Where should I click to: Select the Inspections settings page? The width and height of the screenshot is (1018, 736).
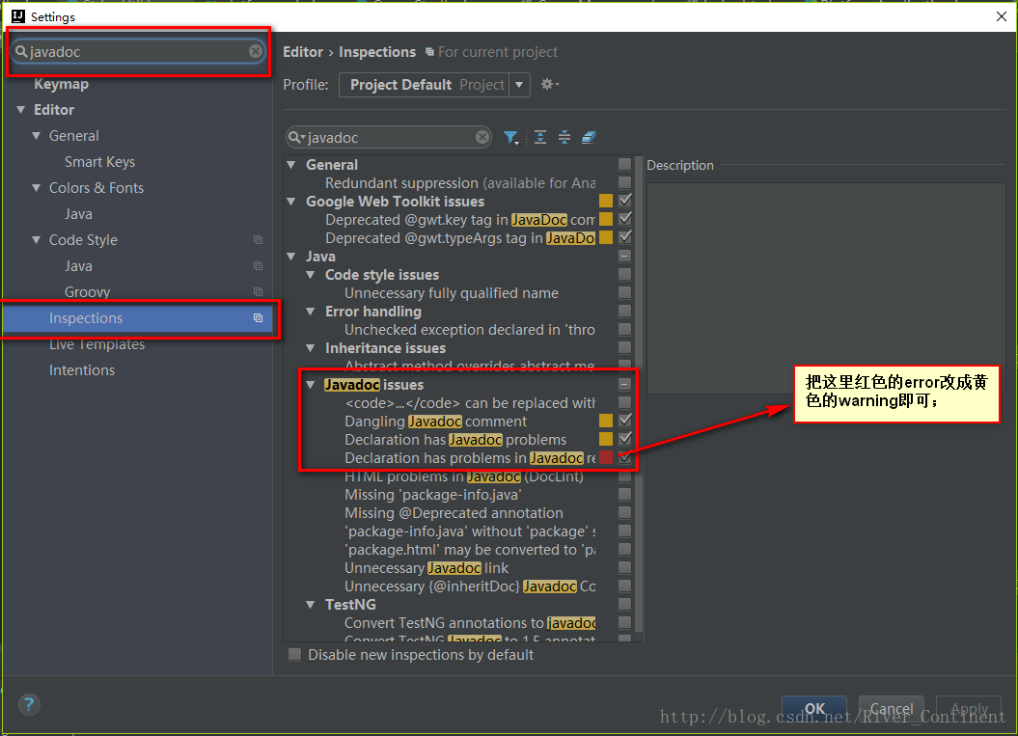coord(138,318)
